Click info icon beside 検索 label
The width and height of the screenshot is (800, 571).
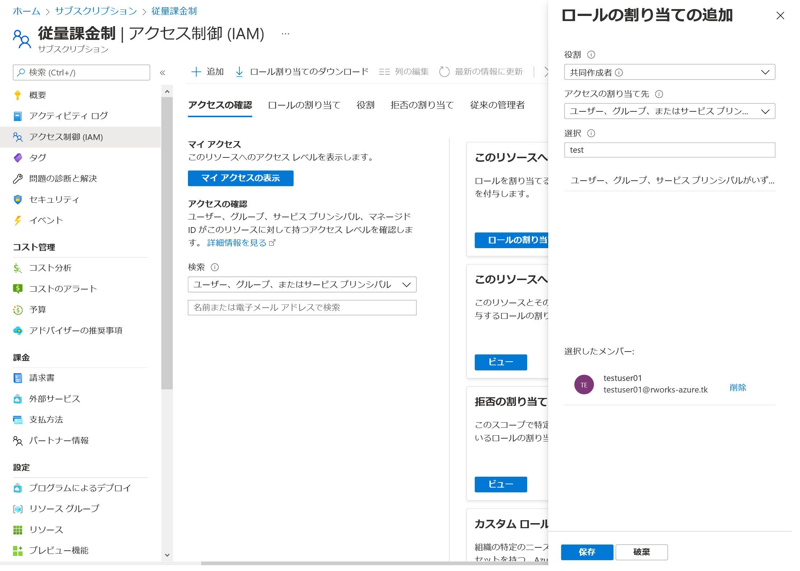pyautogui.click(x=215, y=267)
